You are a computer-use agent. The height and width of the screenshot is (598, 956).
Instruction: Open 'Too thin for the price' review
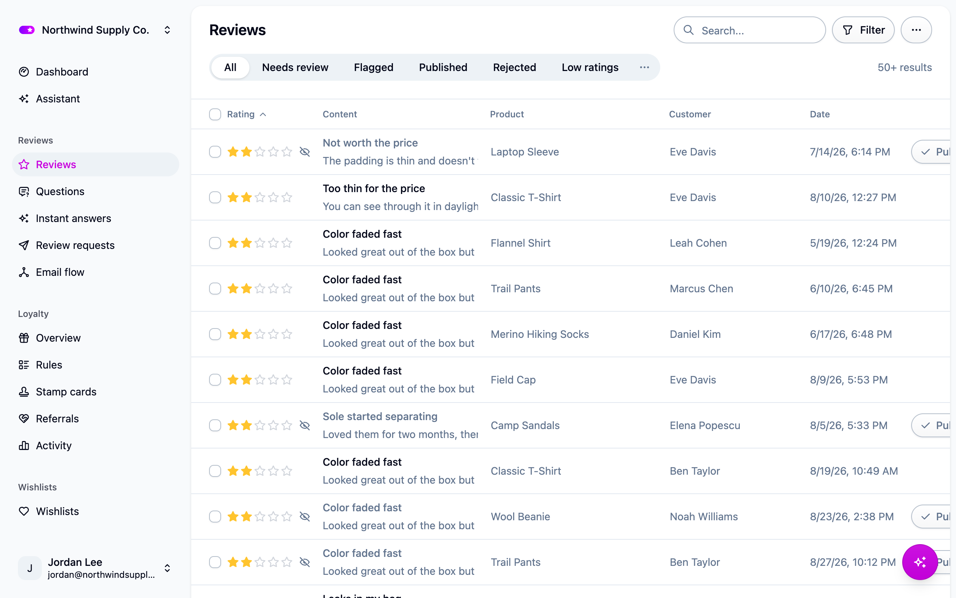click(374, 188)
